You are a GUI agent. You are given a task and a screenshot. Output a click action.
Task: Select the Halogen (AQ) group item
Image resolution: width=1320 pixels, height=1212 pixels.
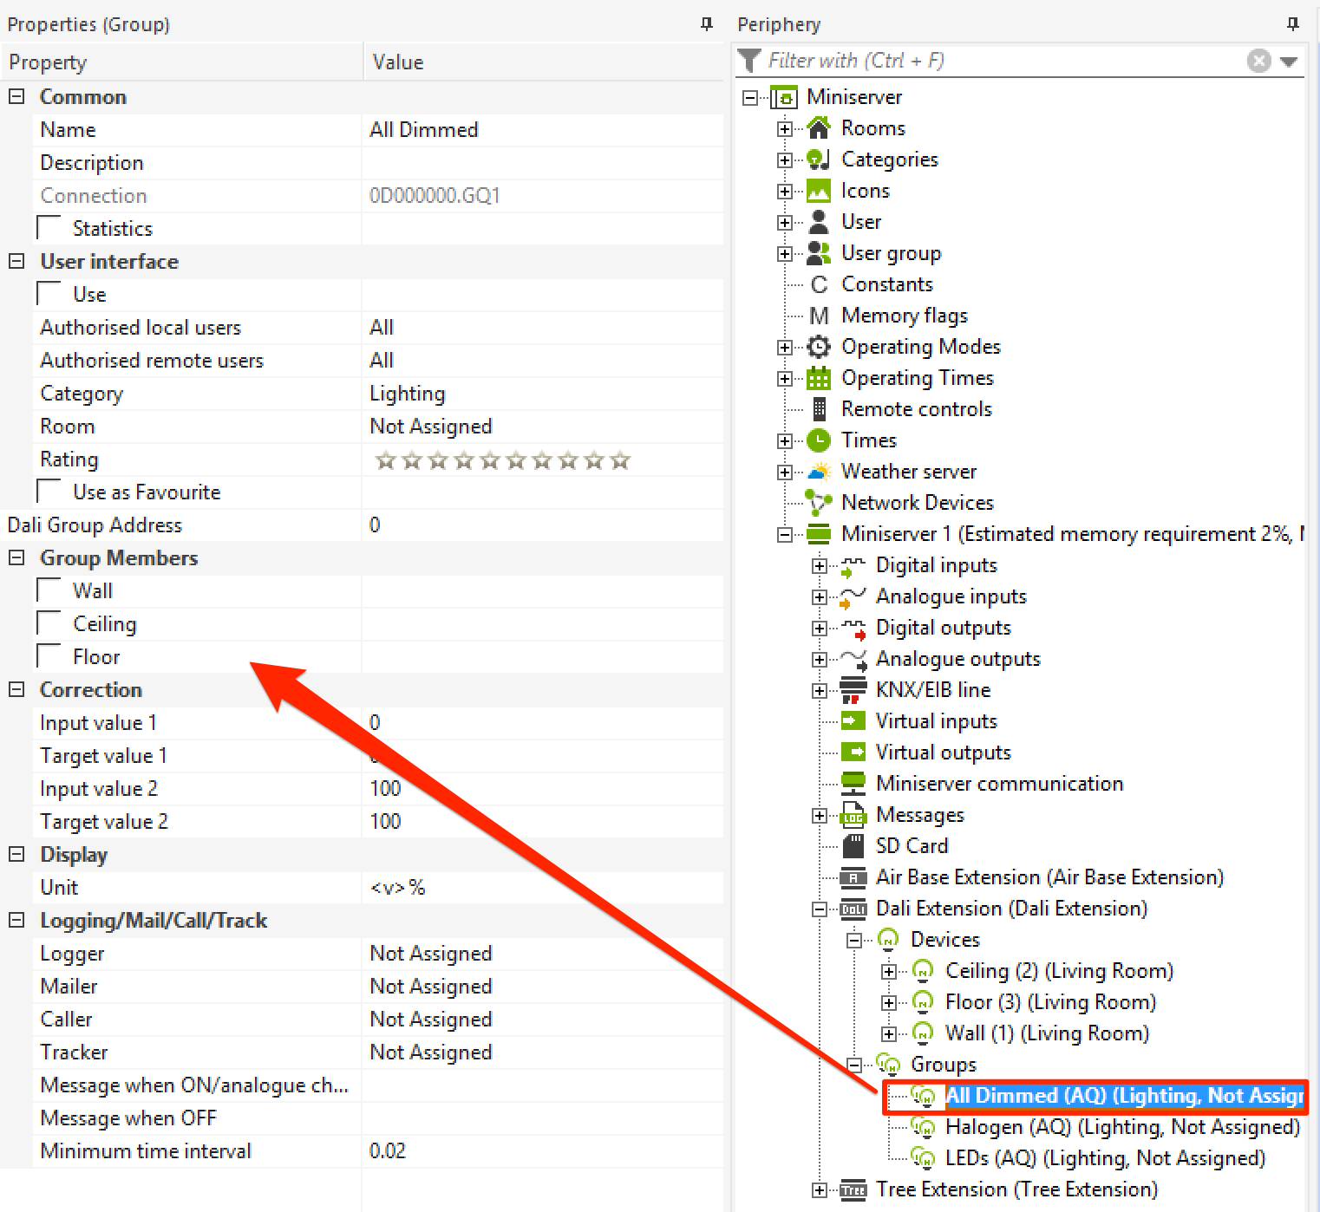(1121, 1127)
